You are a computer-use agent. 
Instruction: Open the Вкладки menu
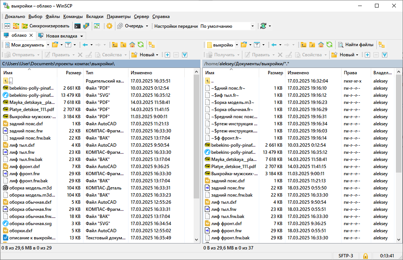(95, 17)
